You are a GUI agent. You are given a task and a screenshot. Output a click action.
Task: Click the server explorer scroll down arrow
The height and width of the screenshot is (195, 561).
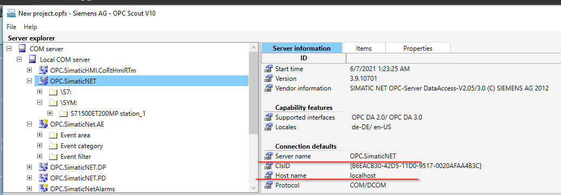point(254,187)
